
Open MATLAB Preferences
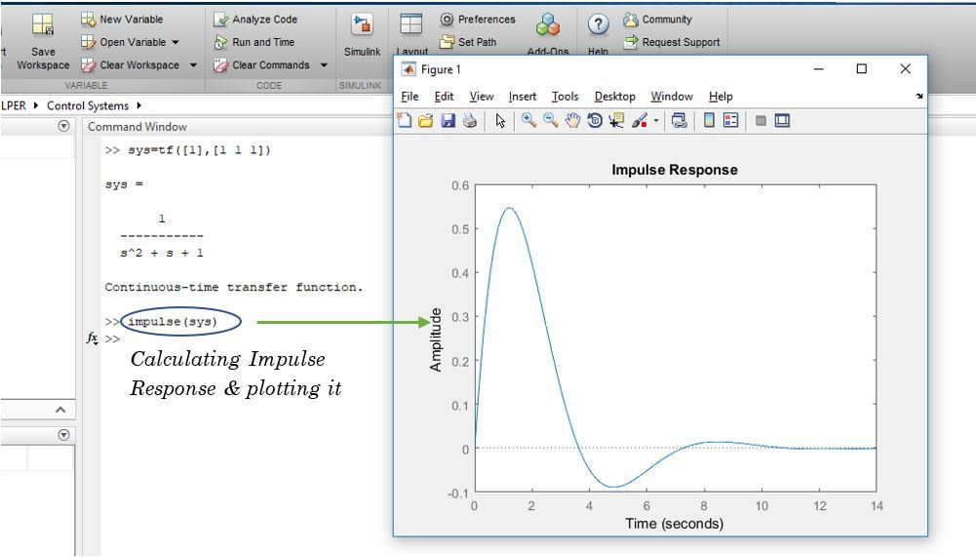click(478, 20)
